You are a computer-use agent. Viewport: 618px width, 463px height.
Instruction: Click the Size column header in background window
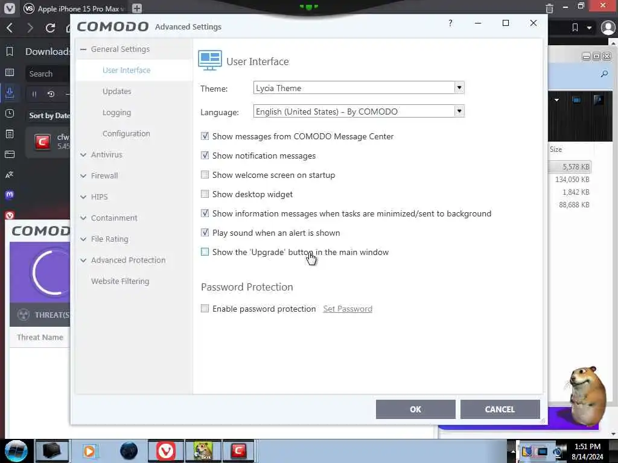[x=556, y=150]
